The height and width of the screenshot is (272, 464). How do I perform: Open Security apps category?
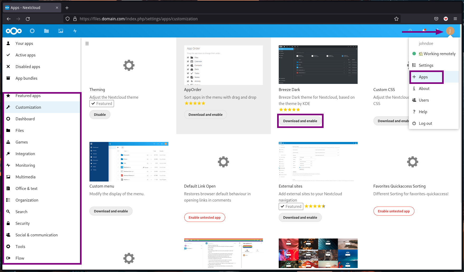[42, 223]
